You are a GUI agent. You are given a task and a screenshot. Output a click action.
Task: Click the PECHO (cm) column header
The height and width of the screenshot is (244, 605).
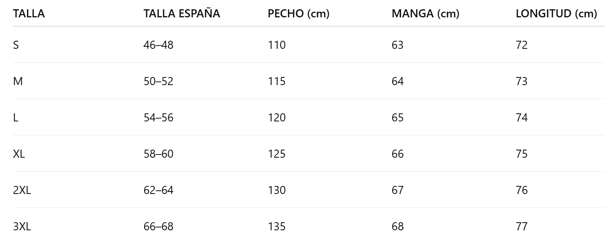click(x=298, y=14)
